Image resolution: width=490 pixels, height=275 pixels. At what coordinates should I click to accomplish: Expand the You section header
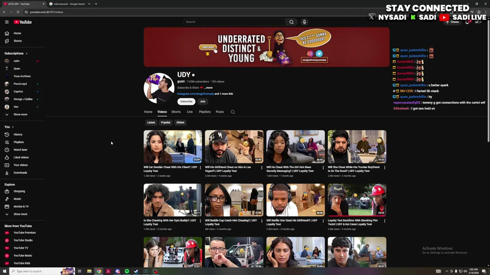coord(9,127)
